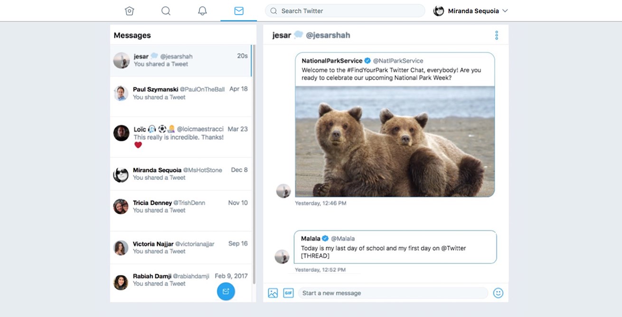Image resolution: width=622 pixels, height=317 pixels.
Task: Open the Notifications bell icon
Action: point(202,10)
